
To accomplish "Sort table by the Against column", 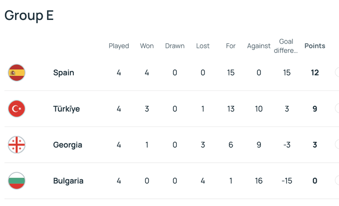I will (x=259, y=46).
